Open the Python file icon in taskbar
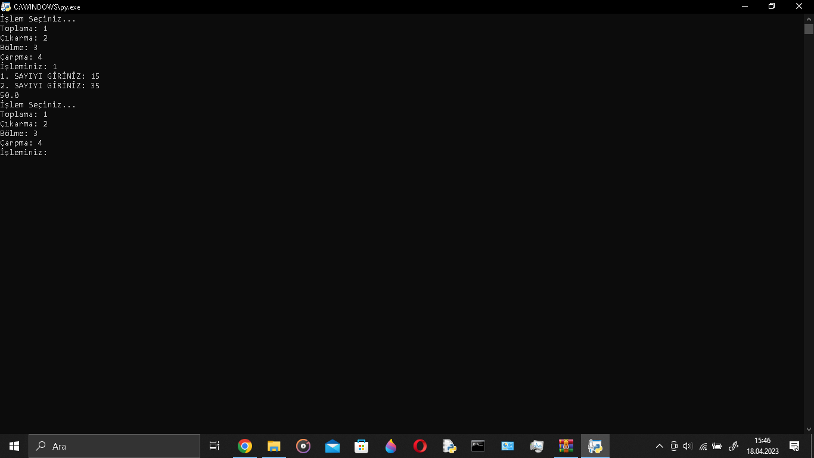 [x=449, y=446]
